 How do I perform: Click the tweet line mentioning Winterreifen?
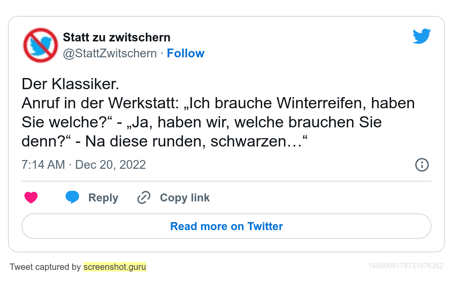pyautogui.click(x=218, y=103)
